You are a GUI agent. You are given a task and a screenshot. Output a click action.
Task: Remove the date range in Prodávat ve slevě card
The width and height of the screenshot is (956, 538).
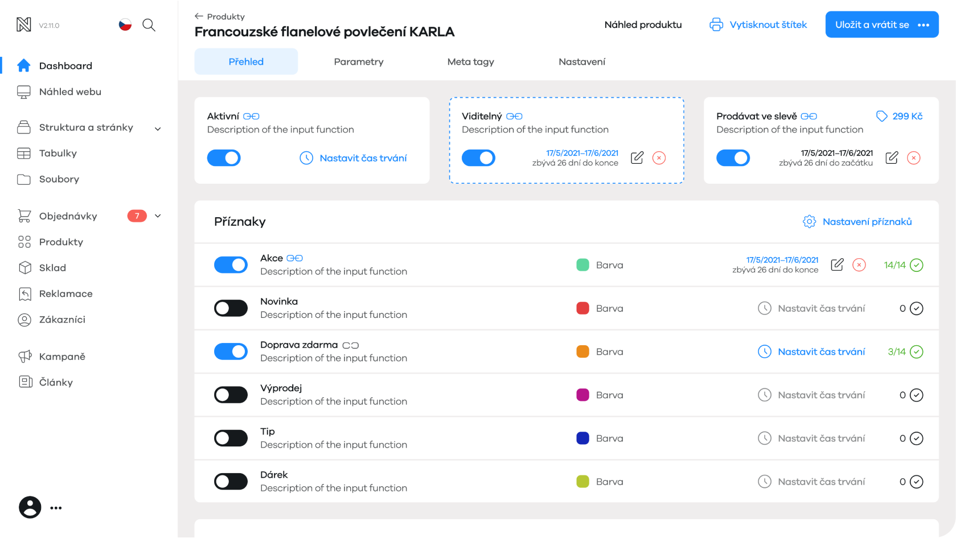click(913, 158)
